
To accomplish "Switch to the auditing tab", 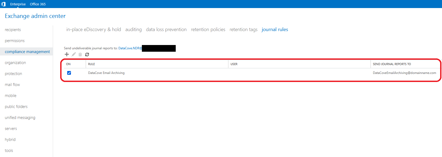I will pyautogui.click(x=133, y=29).
